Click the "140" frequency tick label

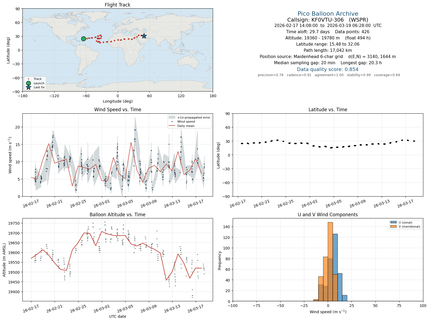pyautogui.click(x=227, y=227)
